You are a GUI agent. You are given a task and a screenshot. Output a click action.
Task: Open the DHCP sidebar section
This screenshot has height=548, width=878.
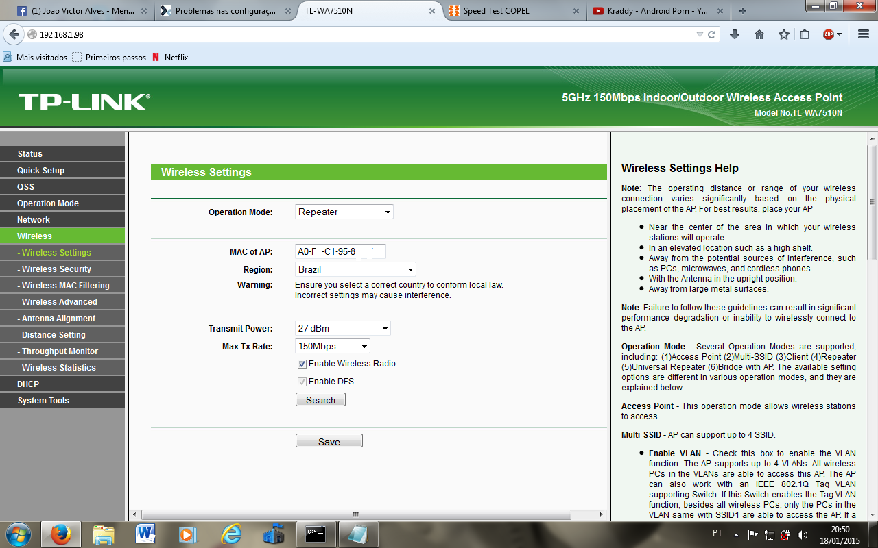tap(62, 384)
